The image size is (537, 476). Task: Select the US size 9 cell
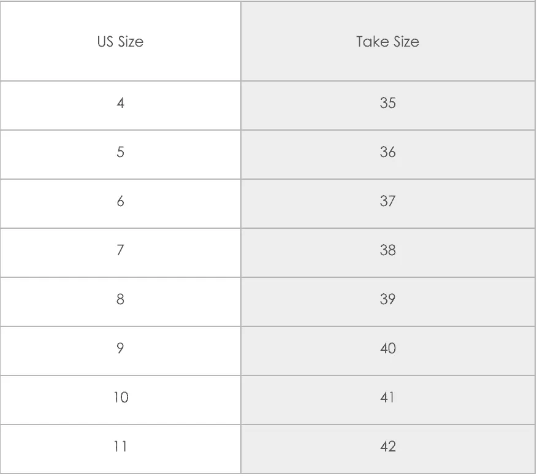[x=120, y=351]
